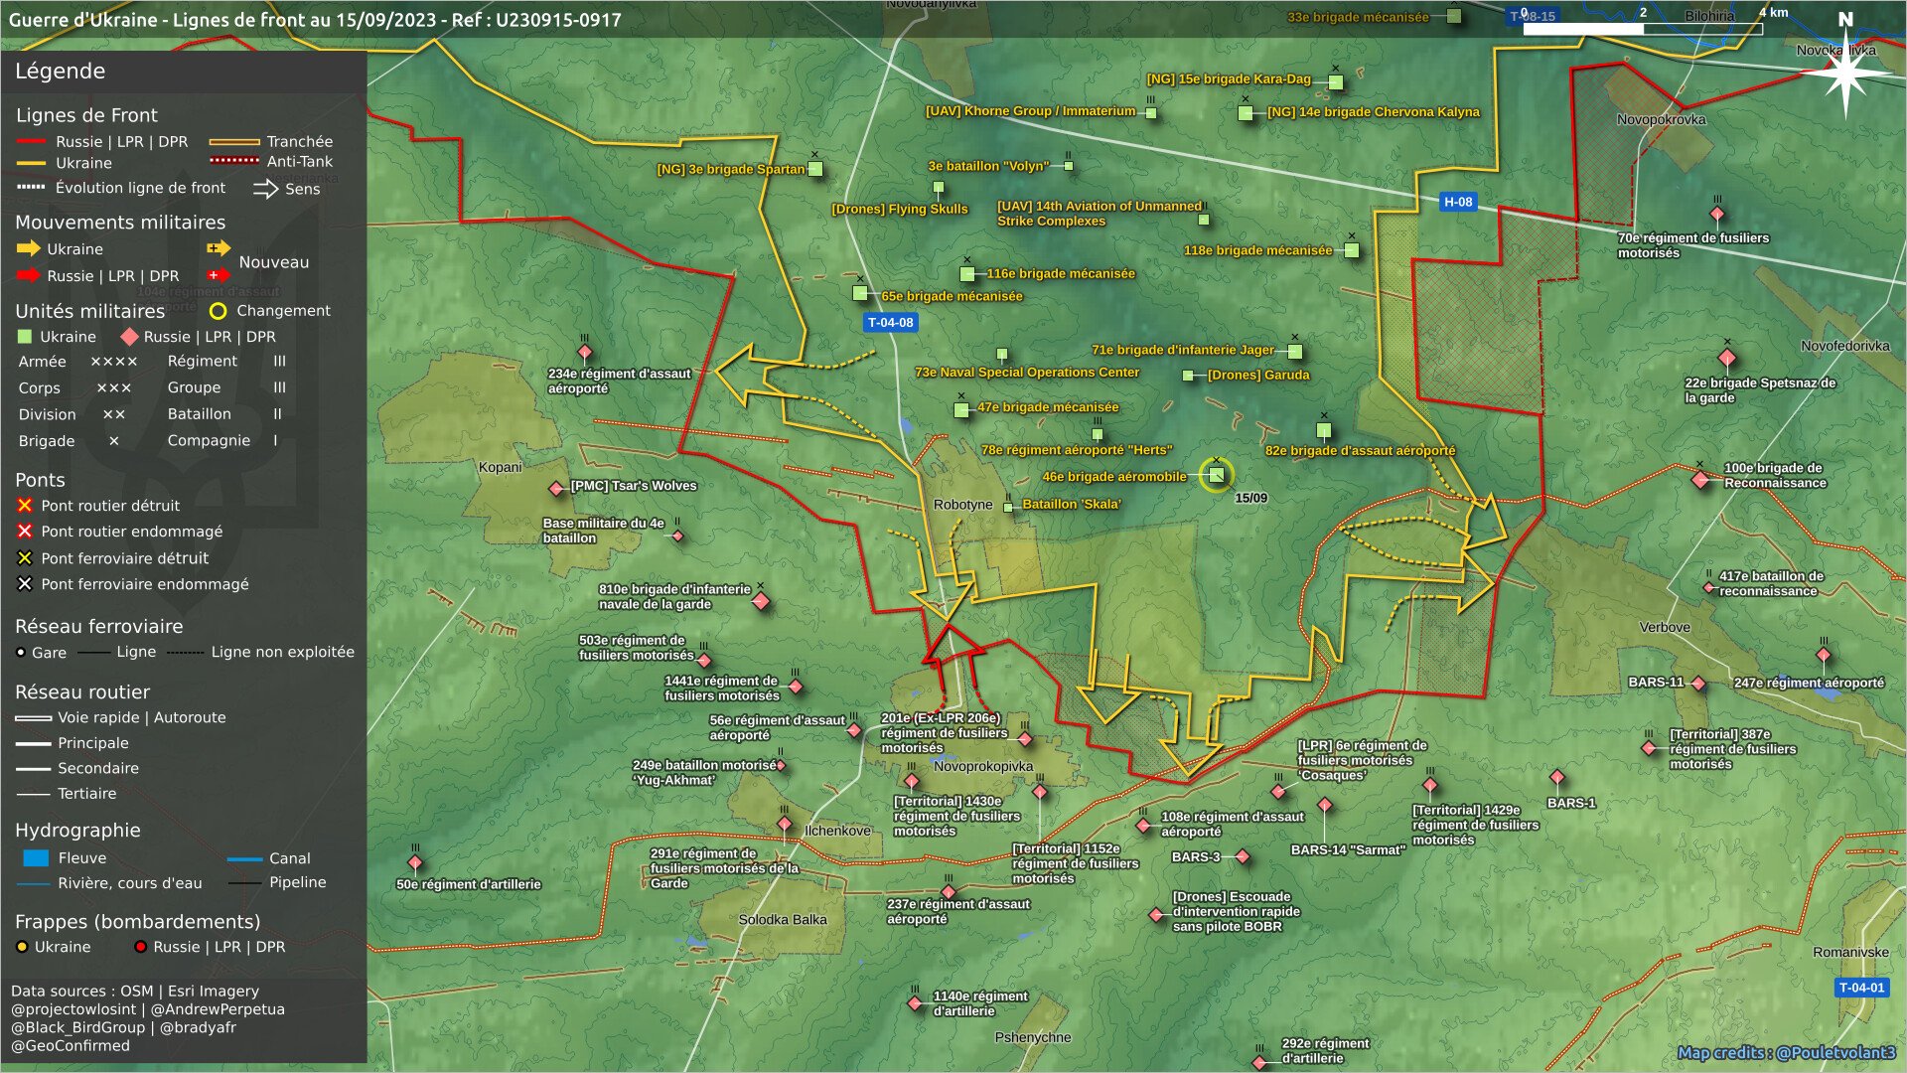Click the Ilchenkove village label
Image resolution: width=1907 pixels, height=1073 pixels.
(x=837, y=831)
